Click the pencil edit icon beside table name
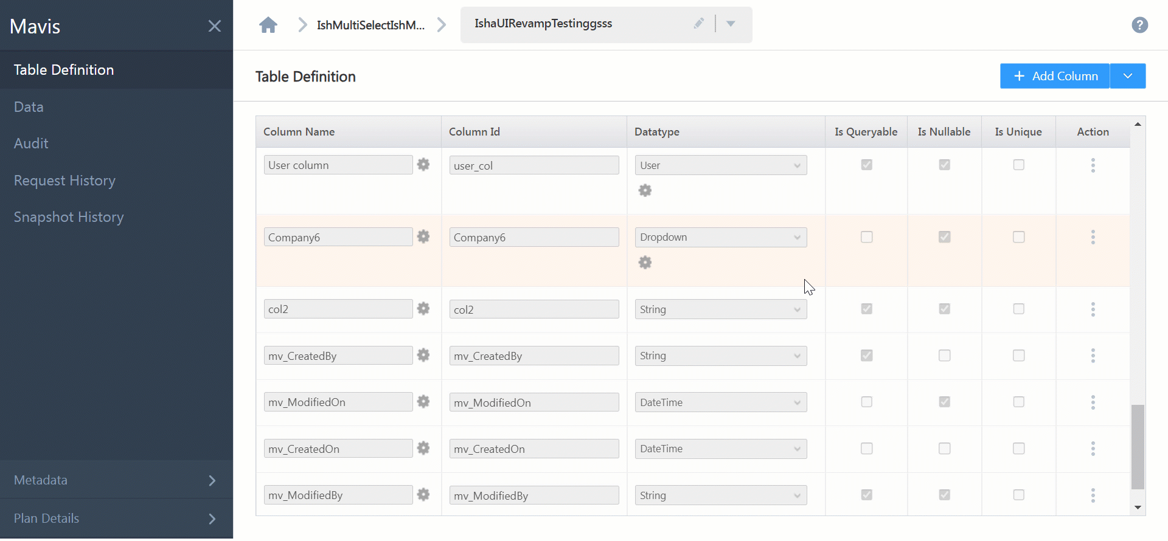The height and width of the screenshot is (541, 1168). (698, 24)
